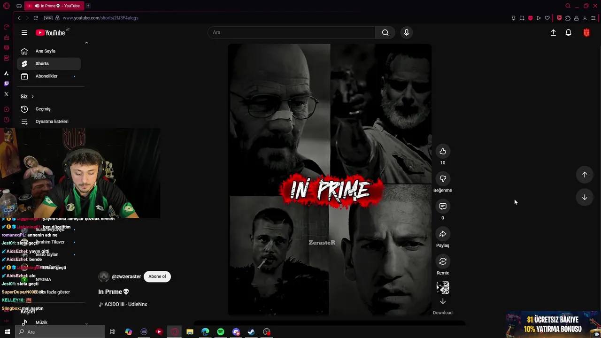601x338 pixels.
Task: Open browser downloads icon
Action: [585, 18]
